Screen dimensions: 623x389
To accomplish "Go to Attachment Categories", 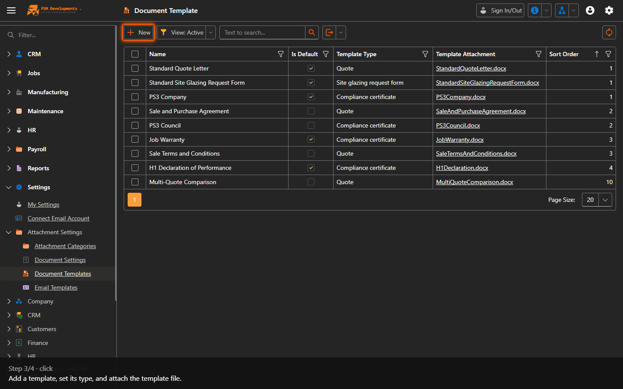I will point(65,246).
